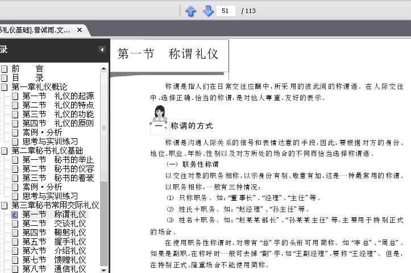Open bookmark 第四节 鞠躬礼仪
This screenshot has width=411, height=273.
[x=54, y=233]
